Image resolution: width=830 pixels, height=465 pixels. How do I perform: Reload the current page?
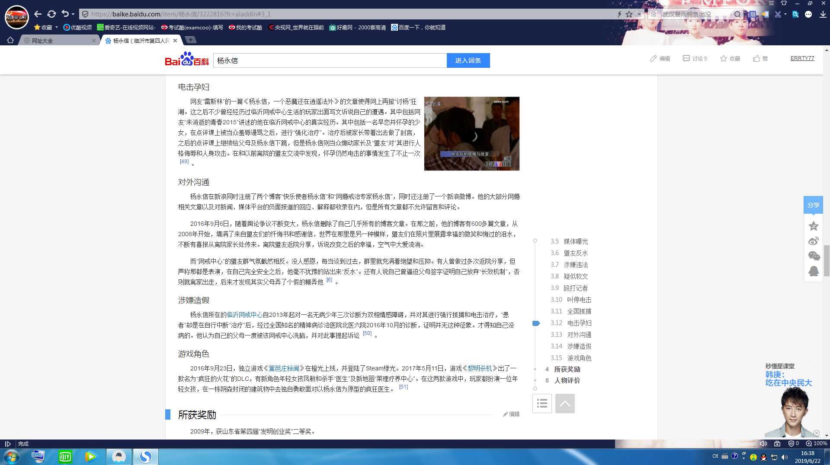(51, 14)
